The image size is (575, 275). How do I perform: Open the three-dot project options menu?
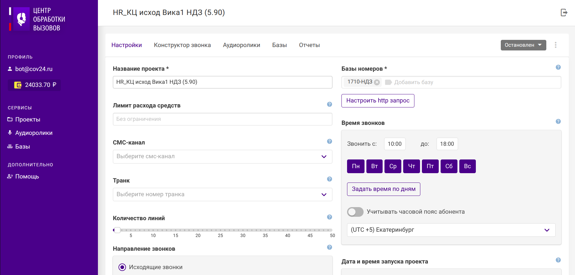pyautogui.click(x=555, y=45)
